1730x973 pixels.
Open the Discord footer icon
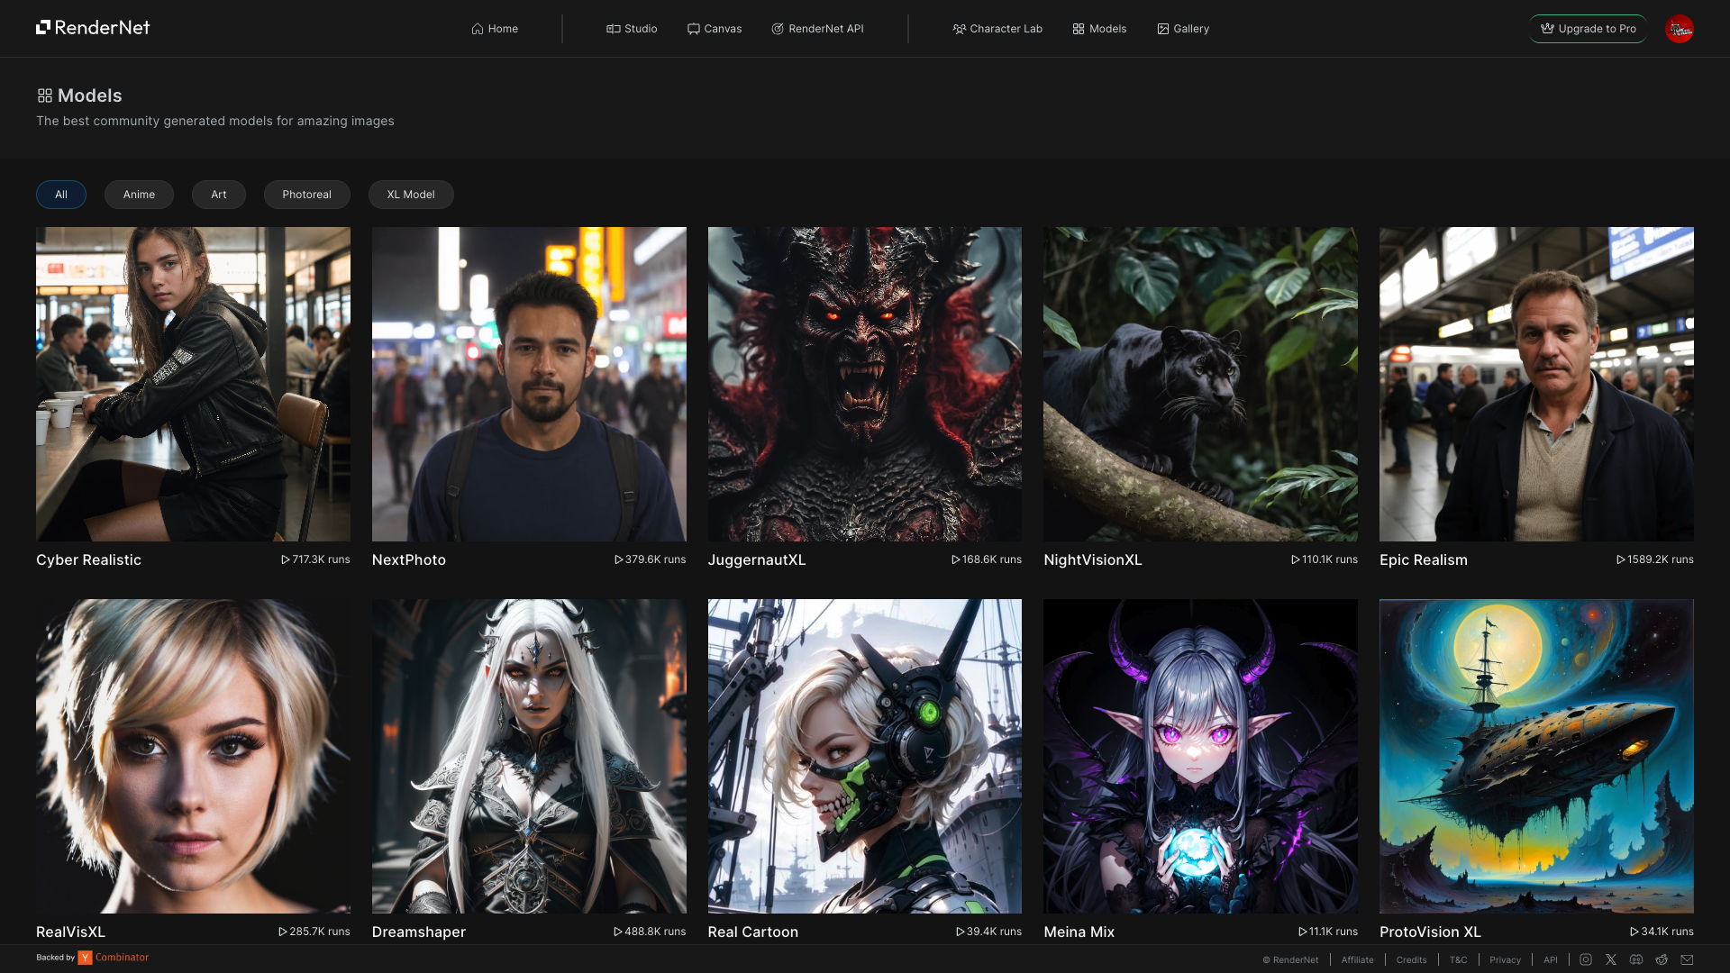click(1636, 959)
